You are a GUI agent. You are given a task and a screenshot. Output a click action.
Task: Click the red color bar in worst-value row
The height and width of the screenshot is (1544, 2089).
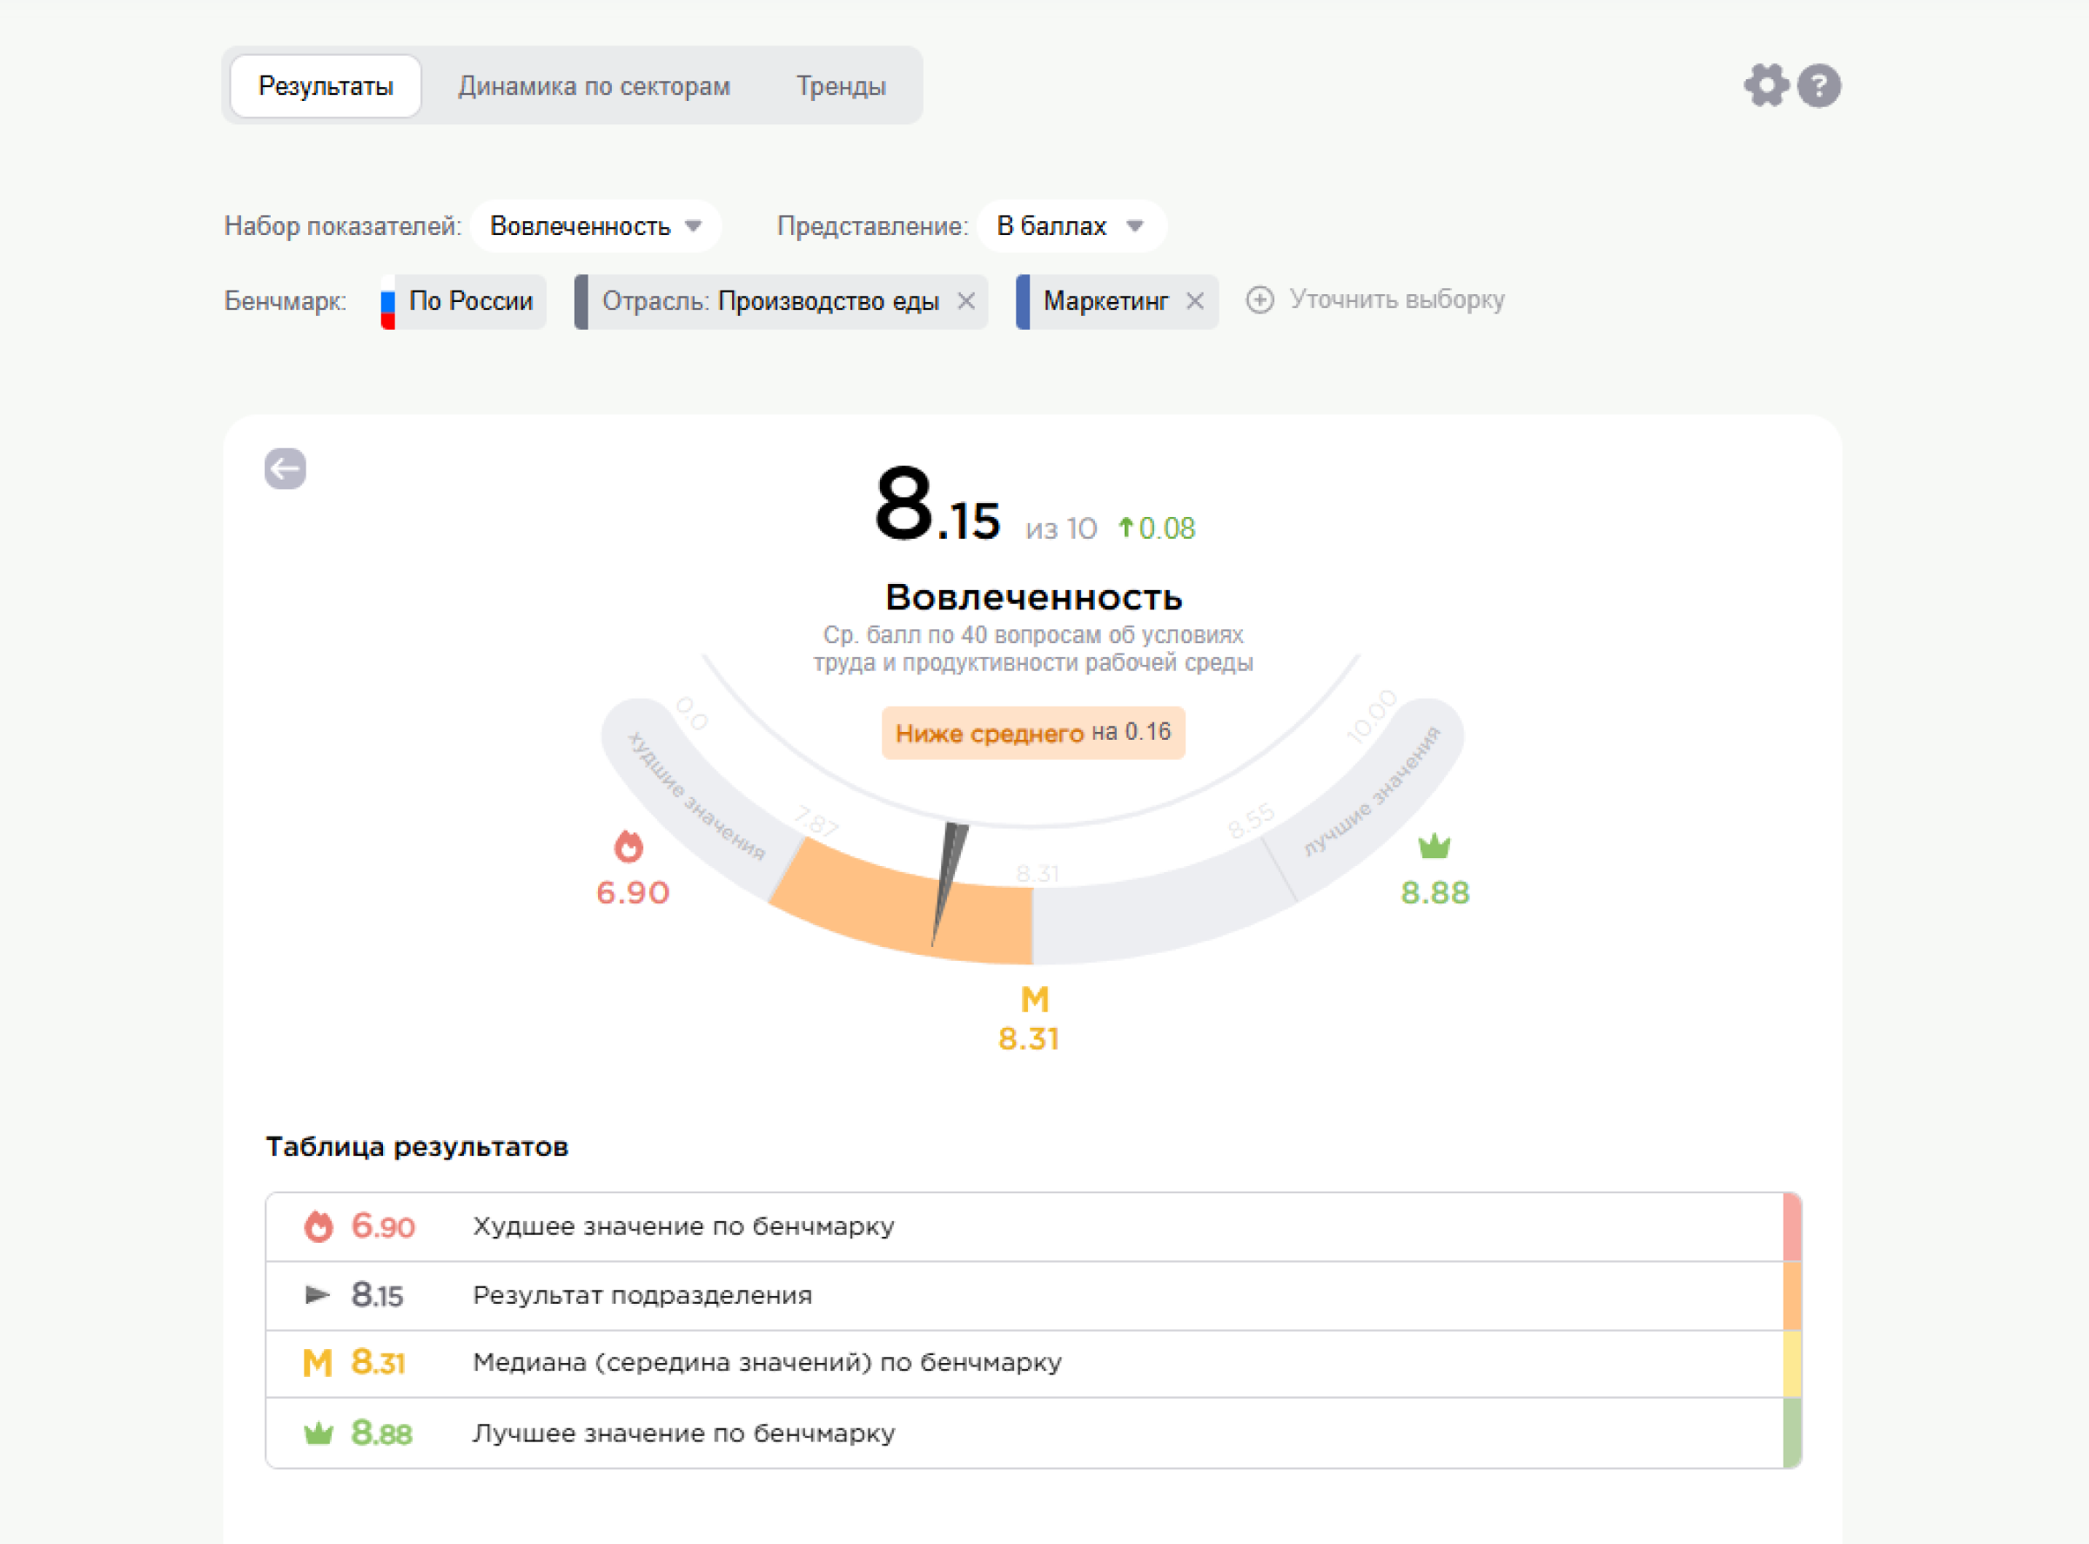point(1792,1227)
